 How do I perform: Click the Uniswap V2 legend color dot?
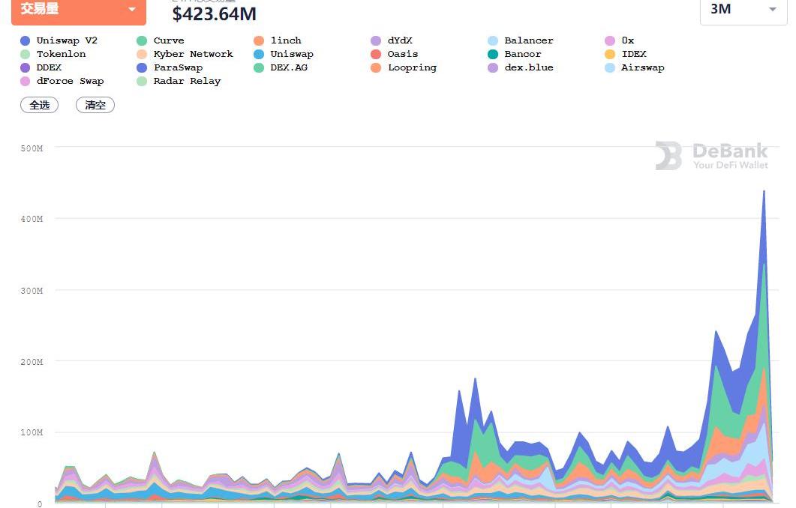[x=26, y=40]
